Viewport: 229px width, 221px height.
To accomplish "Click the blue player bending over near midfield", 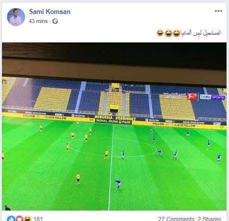I will [x=118, y=185].
